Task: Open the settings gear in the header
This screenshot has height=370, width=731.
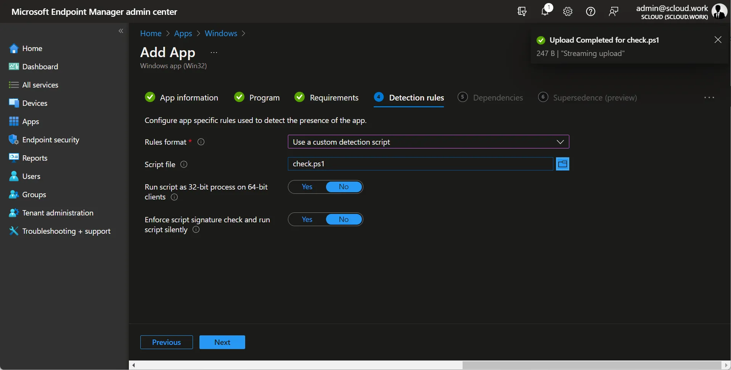Action: 568,11
